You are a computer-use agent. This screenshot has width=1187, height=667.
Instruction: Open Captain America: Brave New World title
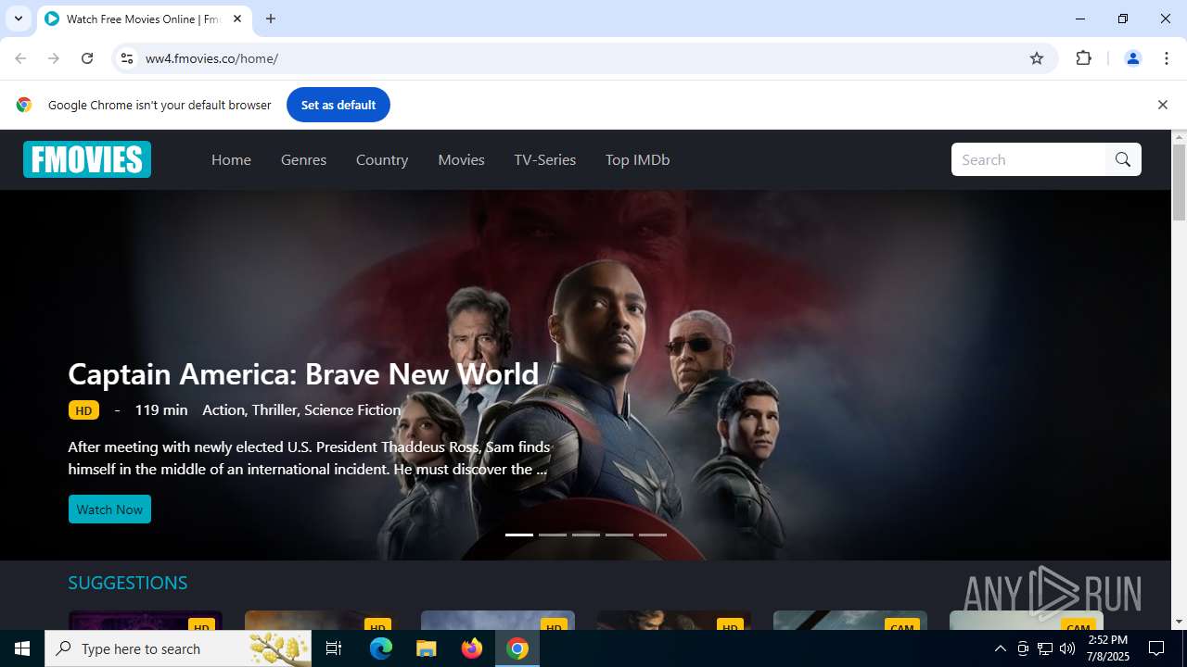[303, 373]
